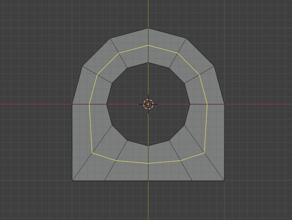
Task: Click the yellow loop's bottom-left corner vertex
Action: pos(92,153)
